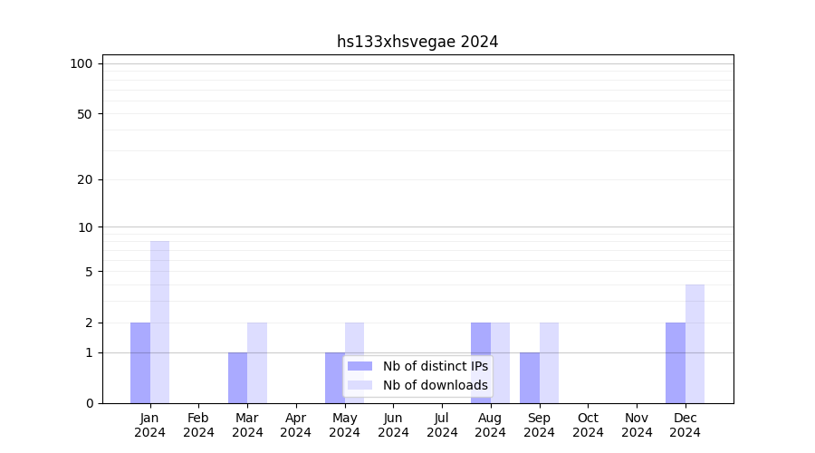The image size is (815, 453).
Task: Click the chart title hs133xhsvegae 2024
Action: [x=417, y=42]
